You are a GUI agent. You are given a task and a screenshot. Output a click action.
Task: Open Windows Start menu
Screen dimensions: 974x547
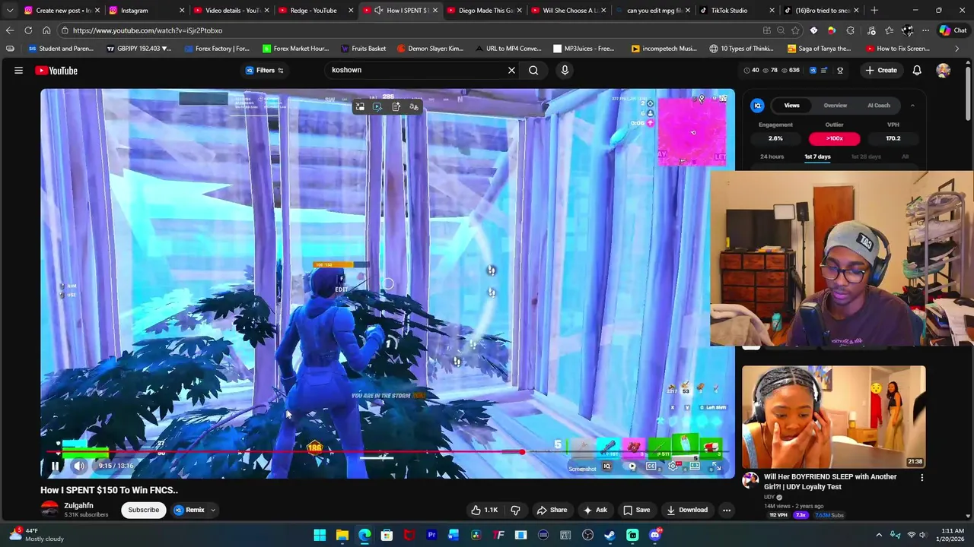click(320, 535)
